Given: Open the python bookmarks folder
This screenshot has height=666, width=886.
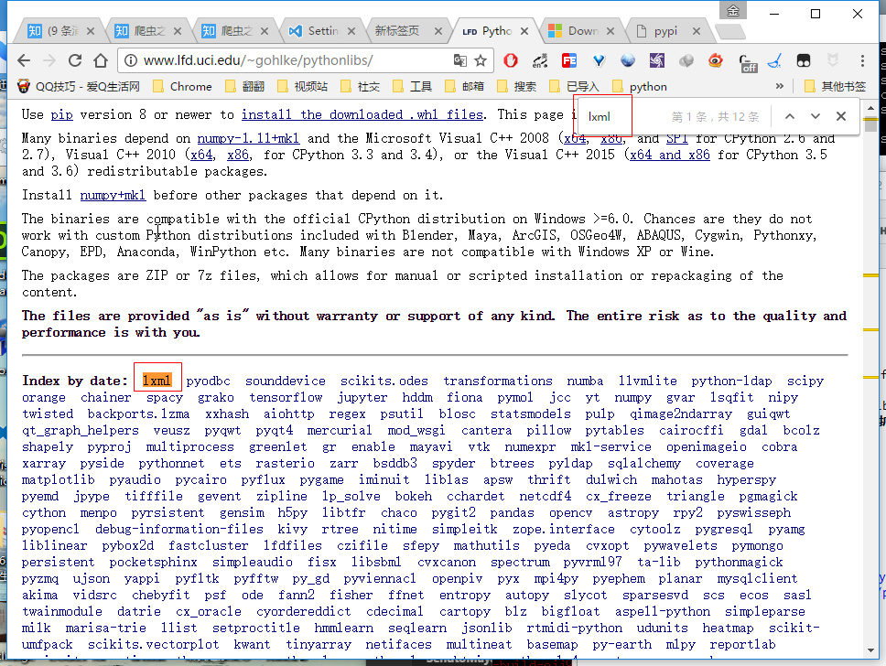Looking at the screenshot, I should point(648,87).
